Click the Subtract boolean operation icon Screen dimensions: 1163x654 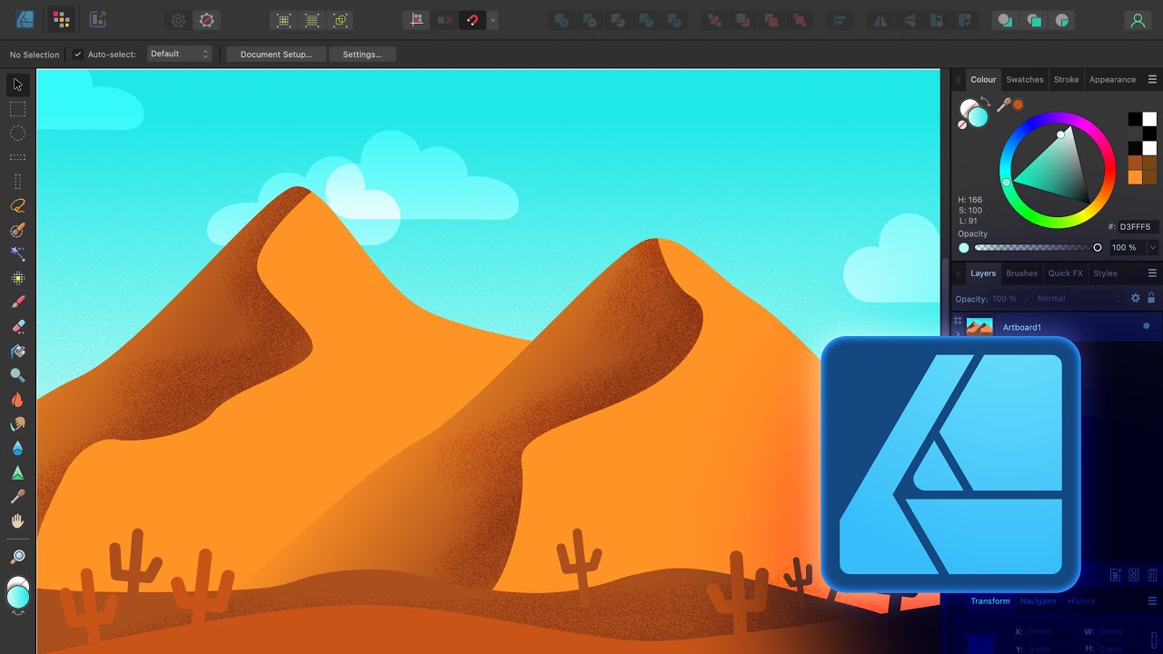[x=590, y=20]
